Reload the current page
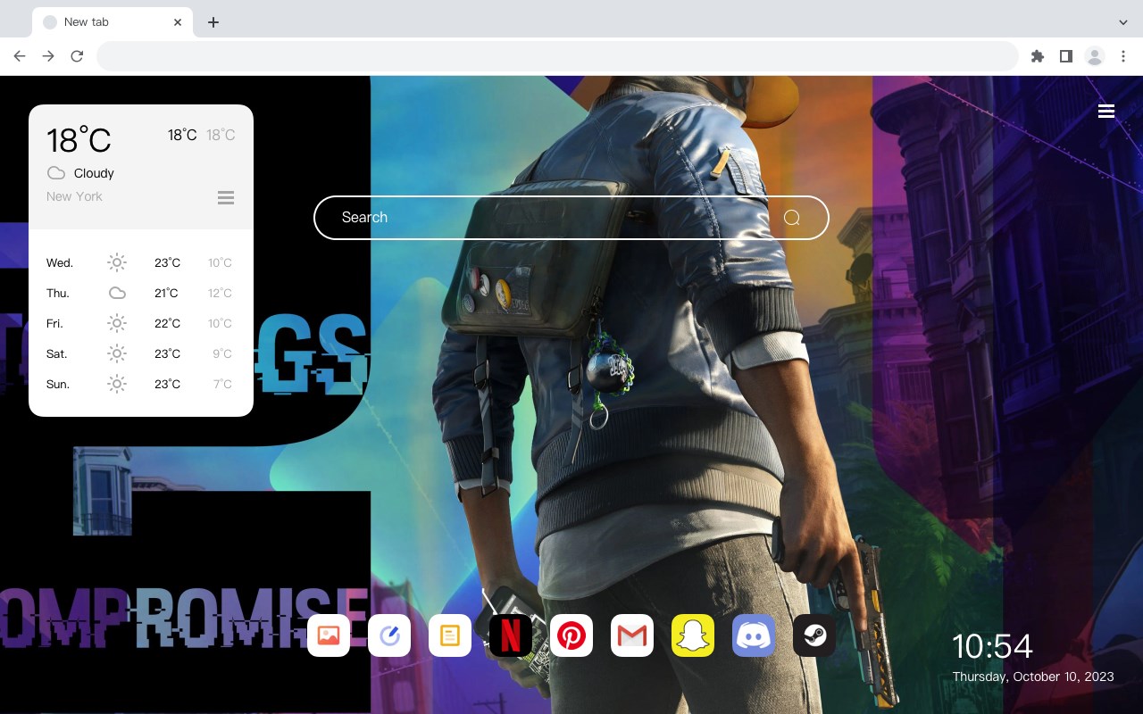 click(x=77, y=56)
